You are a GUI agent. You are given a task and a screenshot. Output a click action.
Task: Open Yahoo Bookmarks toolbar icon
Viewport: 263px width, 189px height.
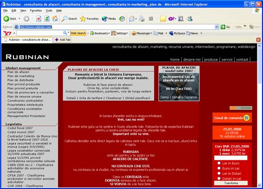point(92,33)
